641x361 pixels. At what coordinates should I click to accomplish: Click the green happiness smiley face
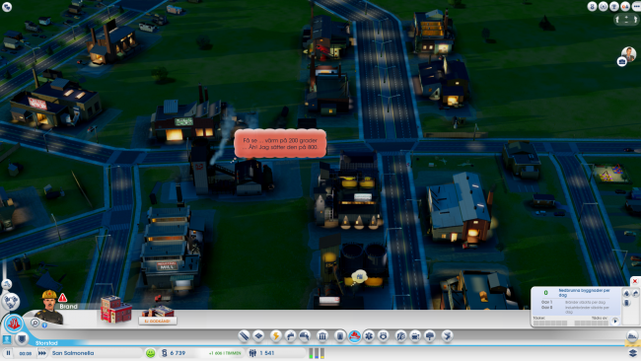tap(151, 353)
